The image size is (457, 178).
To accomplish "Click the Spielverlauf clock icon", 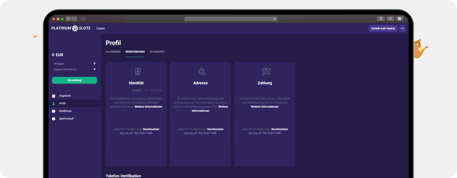I will (x=54, y=119).
